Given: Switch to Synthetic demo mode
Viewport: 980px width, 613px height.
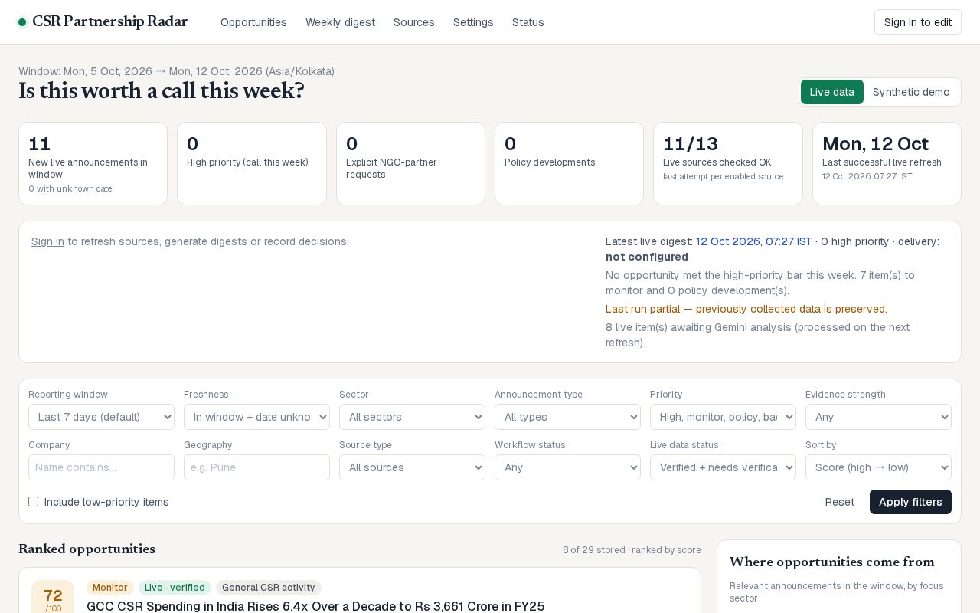Looking at the screenshot, I should coord(911,92).
